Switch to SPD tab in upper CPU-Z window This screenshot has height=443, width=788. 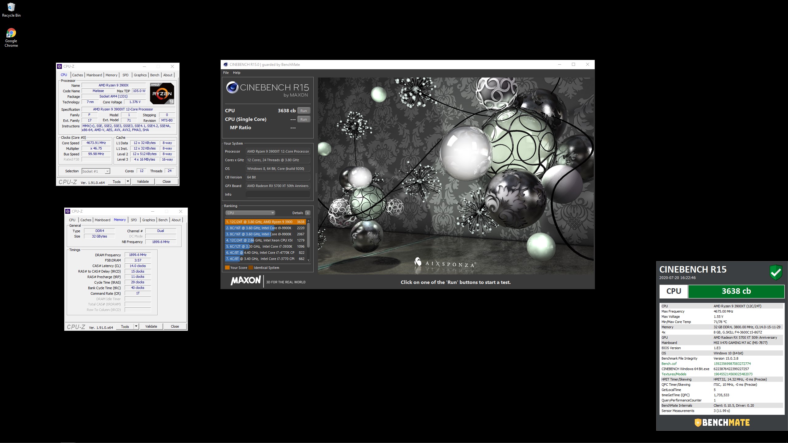[x=126, y=75]
